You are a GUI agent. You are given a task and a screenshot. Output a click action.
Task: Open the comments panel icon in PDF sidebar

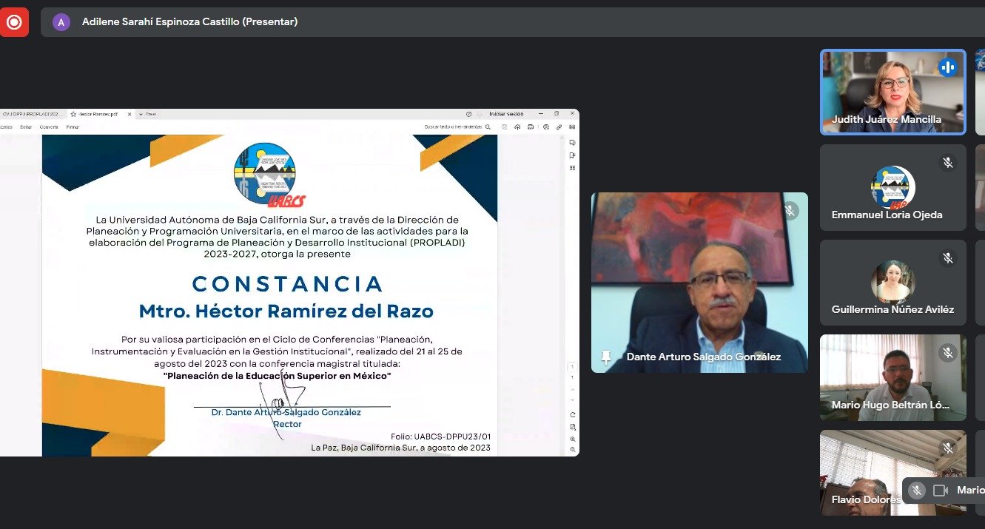pyautogui.click(x=572, y=143)
